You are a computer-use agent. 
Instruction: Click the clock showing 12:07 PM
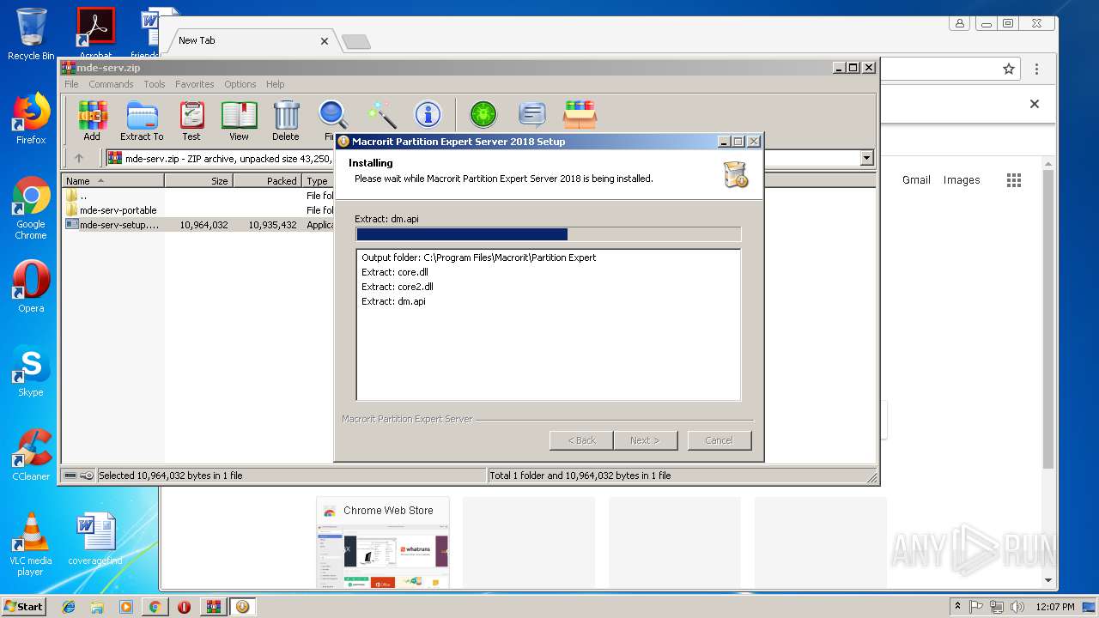pyautogui.click(x=1055, y=607)
